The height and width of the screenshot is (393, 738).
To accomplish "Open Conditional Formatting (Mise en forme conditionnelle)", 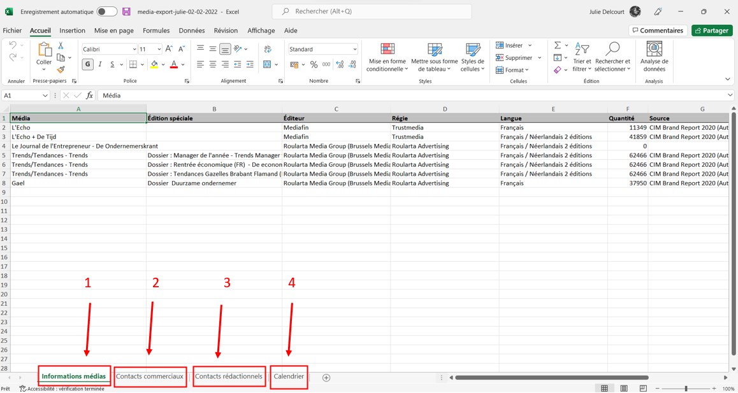I will point(387,57).
